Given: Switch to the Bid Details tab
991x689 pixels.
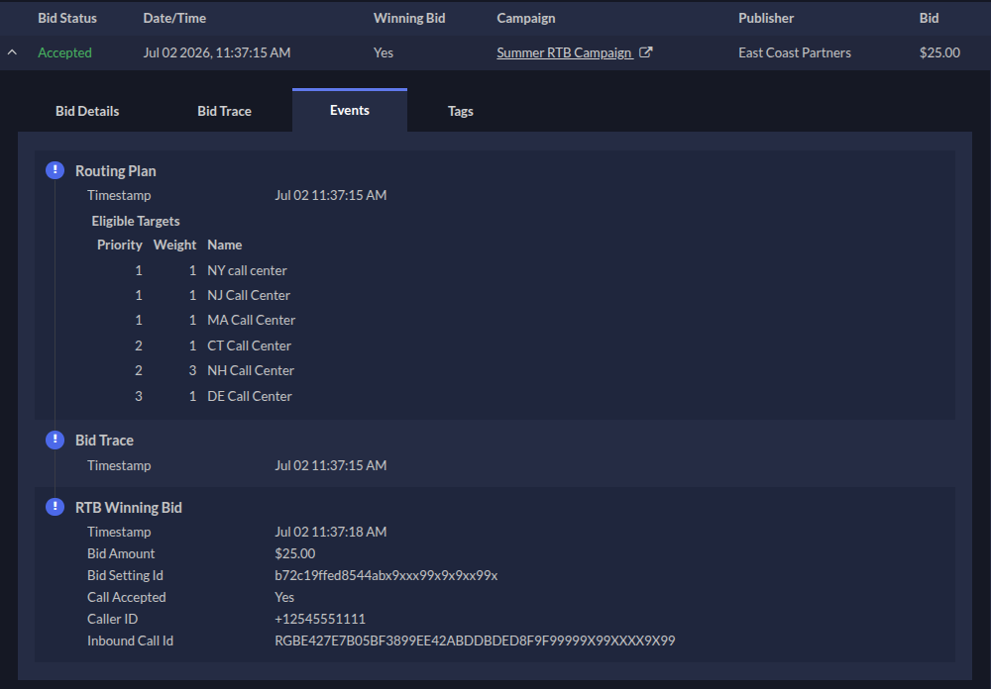Looking at the screenshot, I should tap(87, 111).
